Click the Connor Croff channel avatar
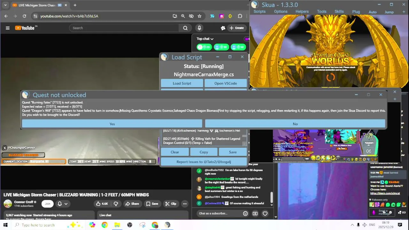This screenshot has width=409, height=230. tap(8, 203)
